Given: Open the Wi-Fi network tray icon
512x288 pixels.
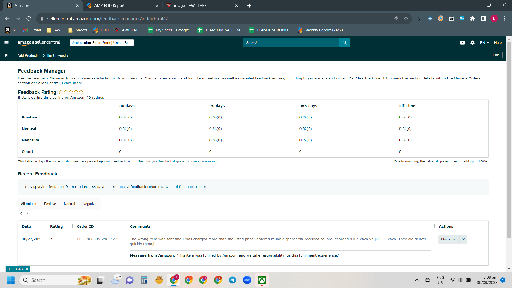Looking at the screenshot, I should coord(453,280).
